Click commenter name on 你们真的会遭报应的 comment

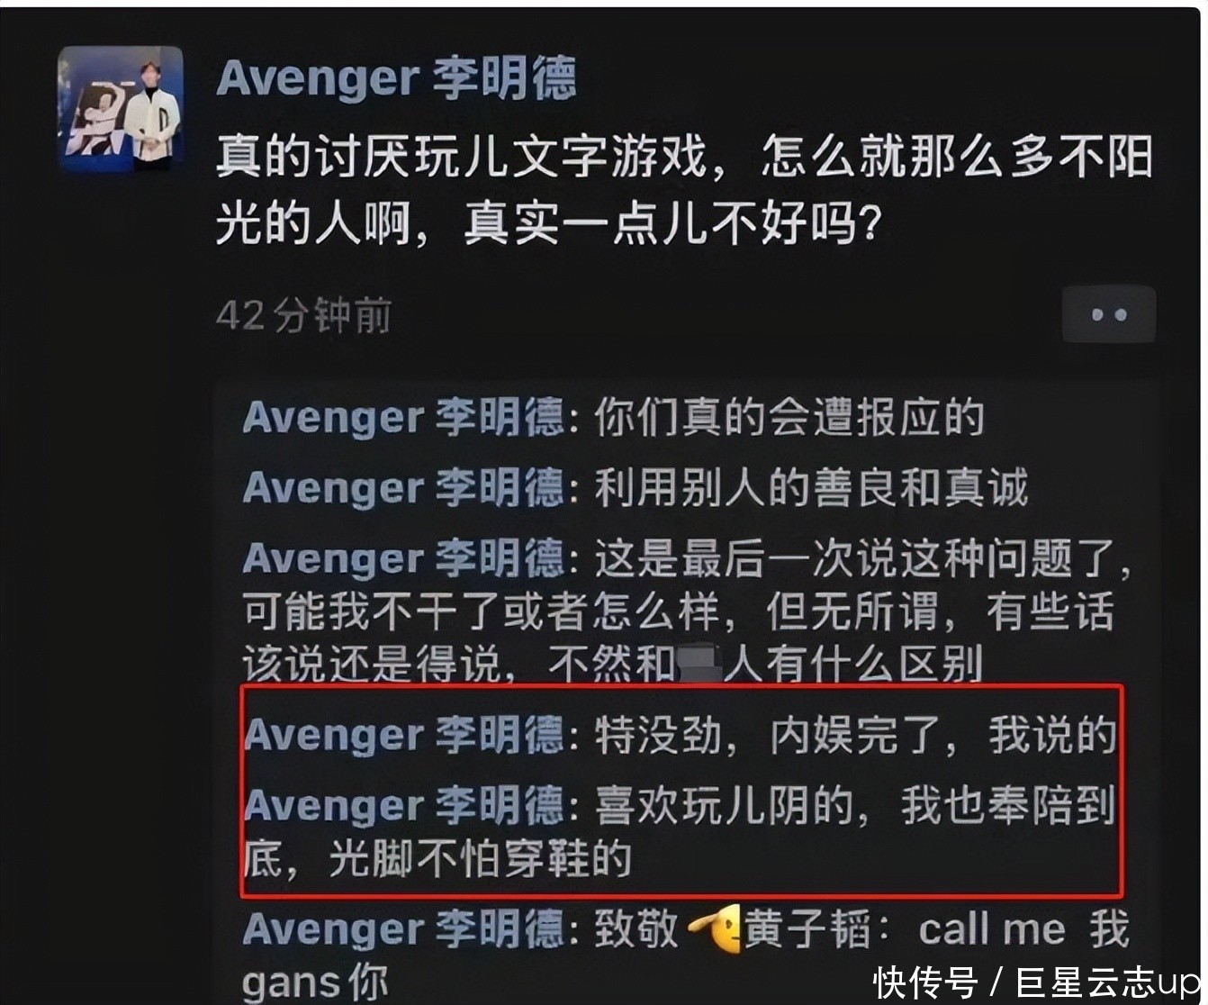click(x=403, y=419)
